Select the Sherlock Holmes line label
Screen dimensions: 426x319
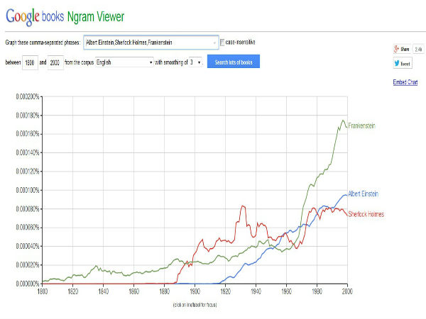(366, 214)
